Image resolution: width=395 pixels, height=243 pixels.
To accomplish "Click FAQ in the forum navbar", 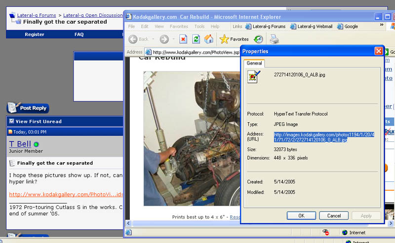I will coord(79,35).
